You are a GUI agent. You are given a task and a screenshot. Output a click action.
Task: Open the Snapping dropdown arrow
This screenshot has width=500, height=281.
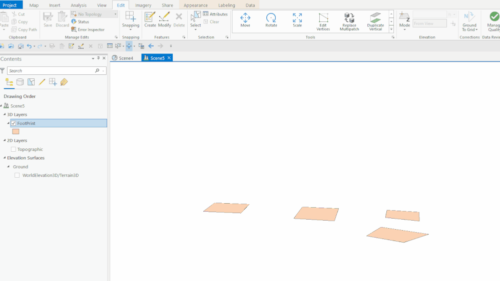tap(131, 29)
